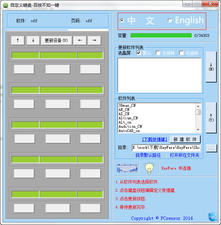Select 3Dmax_CN in software list
The width and height of the screenshot is (221, 225).
pyautogui.click(x=127, y=105)
